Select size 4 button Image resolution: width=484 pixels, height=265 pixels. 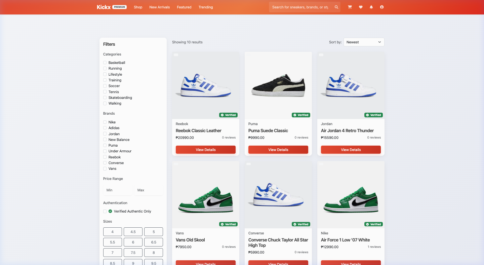(x=113, y=232)
